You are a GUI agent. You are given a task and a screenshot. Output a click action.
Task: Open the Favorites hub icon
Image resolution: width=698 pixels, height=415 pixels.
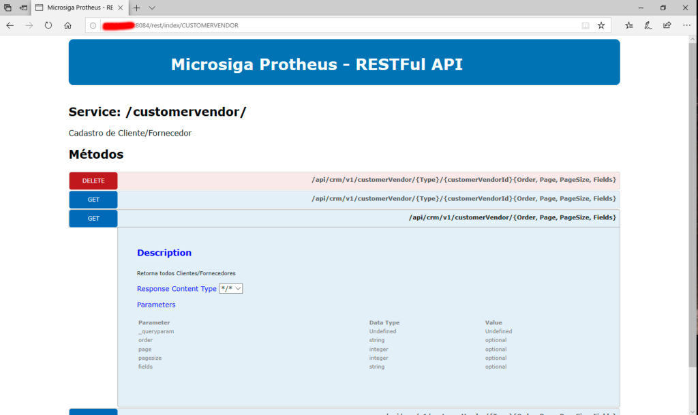click(x=628, y=25)
